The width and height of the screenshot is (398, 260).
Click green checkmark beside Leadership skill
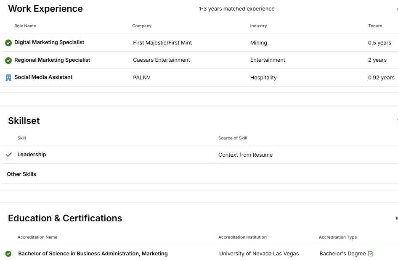(x=9, y=155)
